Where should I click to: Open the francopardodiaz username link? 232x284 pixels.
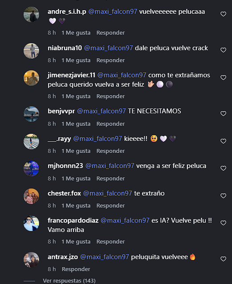[x=73, y=220]
